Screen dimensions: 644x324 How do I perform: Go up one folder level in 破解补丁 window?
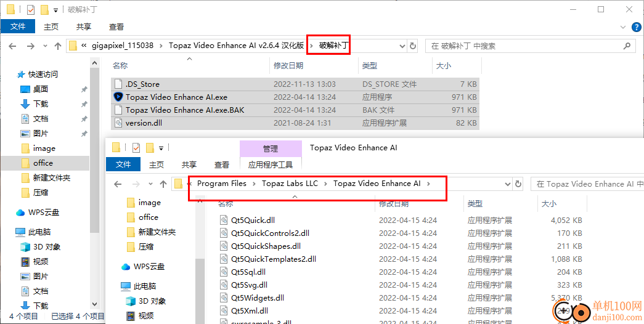pyautogui.click(x=58, y=46)
